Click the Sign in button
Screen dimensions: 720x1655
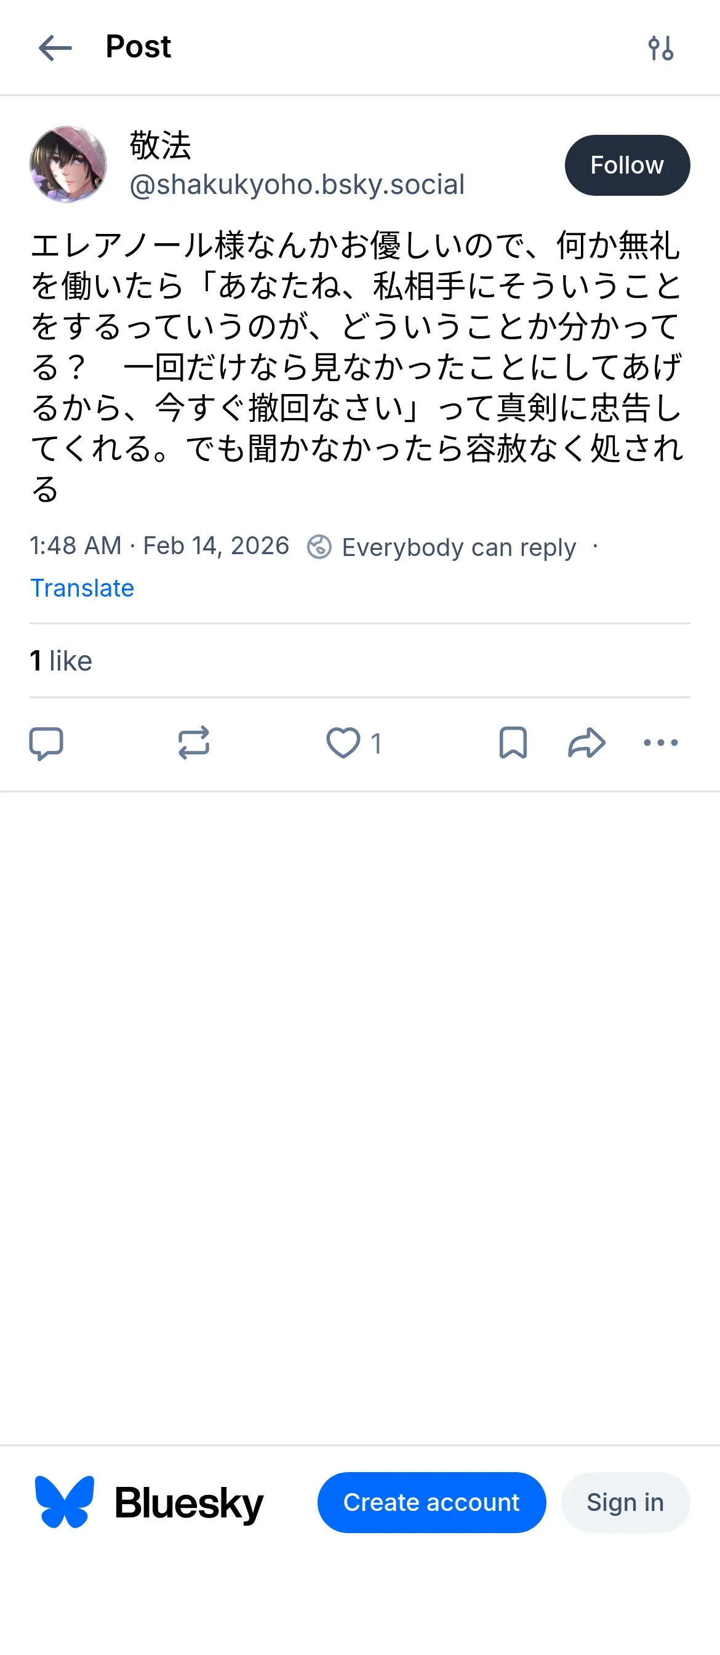(x=625, y=1502)
